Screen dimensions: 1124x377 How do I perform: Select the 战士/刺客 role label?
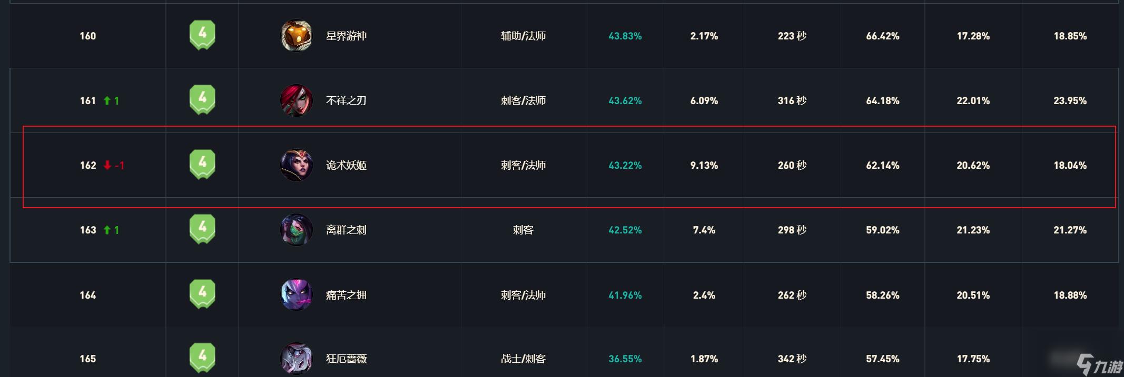[x=523, y=359]
